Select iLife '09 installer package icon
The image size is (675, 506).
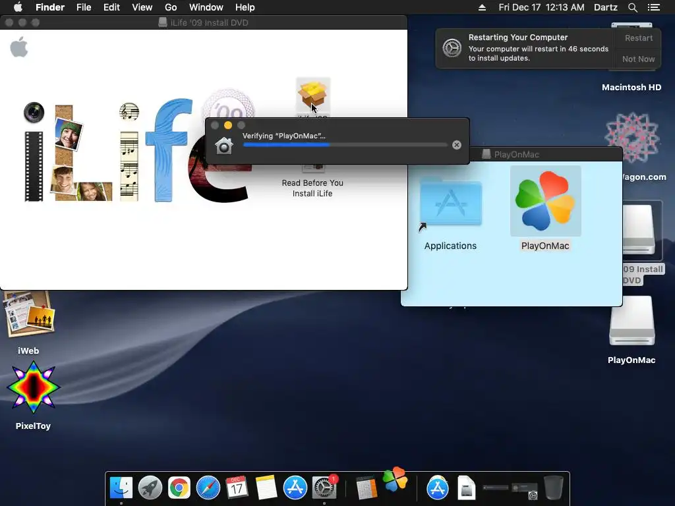(313, 96)
